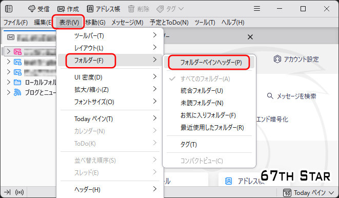Expand the Today ペイン(T) submenu
This screenshot has height=198, width=339.
pyautogui.click(x=110, y=118)
